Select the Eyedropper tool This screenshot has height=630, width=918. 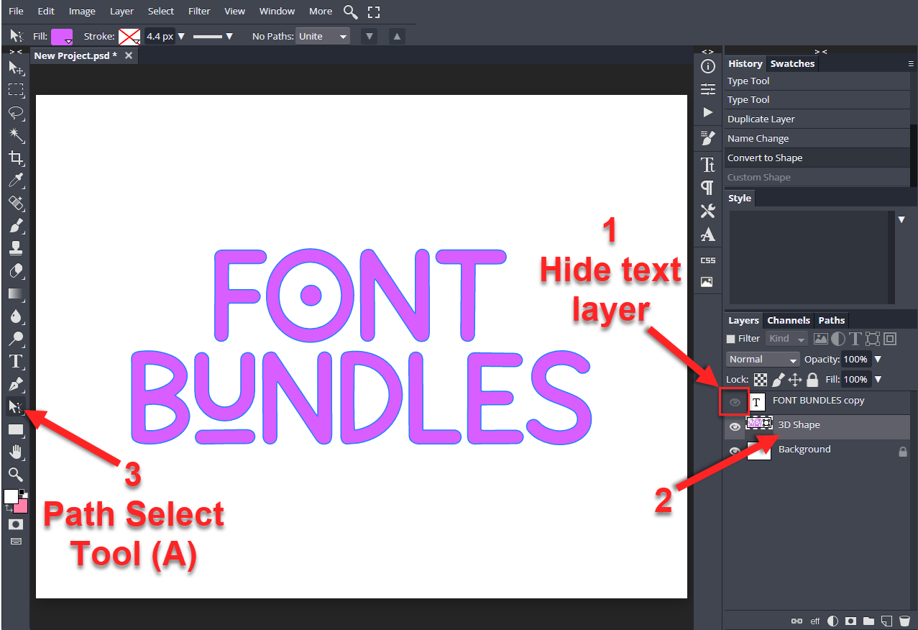click(x=15, y=181)
